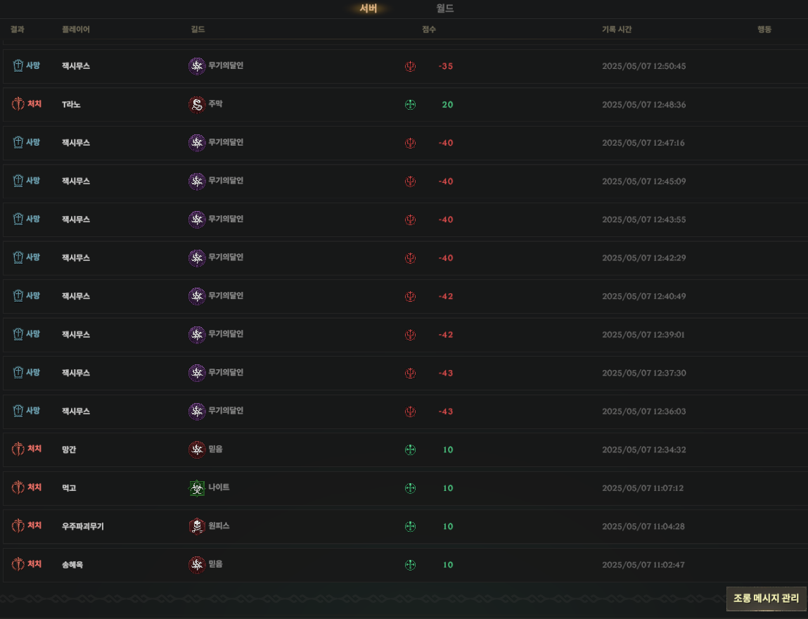The width and height of the screenshot is (808, 619).
Task: Click the death icon in the 12:37:30 row
Action: coord(18,372)
